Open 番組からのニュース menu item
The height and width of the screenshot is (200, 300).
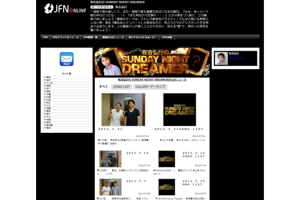pos(113,38)
